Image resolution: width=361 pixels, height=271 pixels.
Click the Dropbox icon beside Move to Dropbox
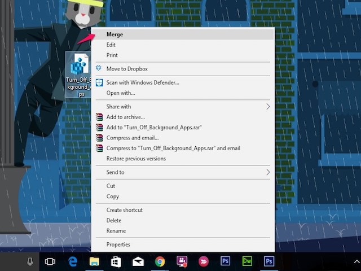99,68
